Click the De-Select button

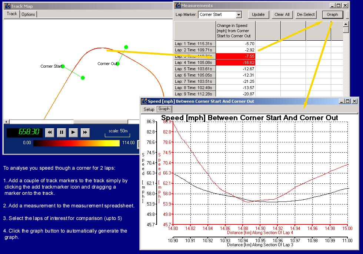(306, 15)
